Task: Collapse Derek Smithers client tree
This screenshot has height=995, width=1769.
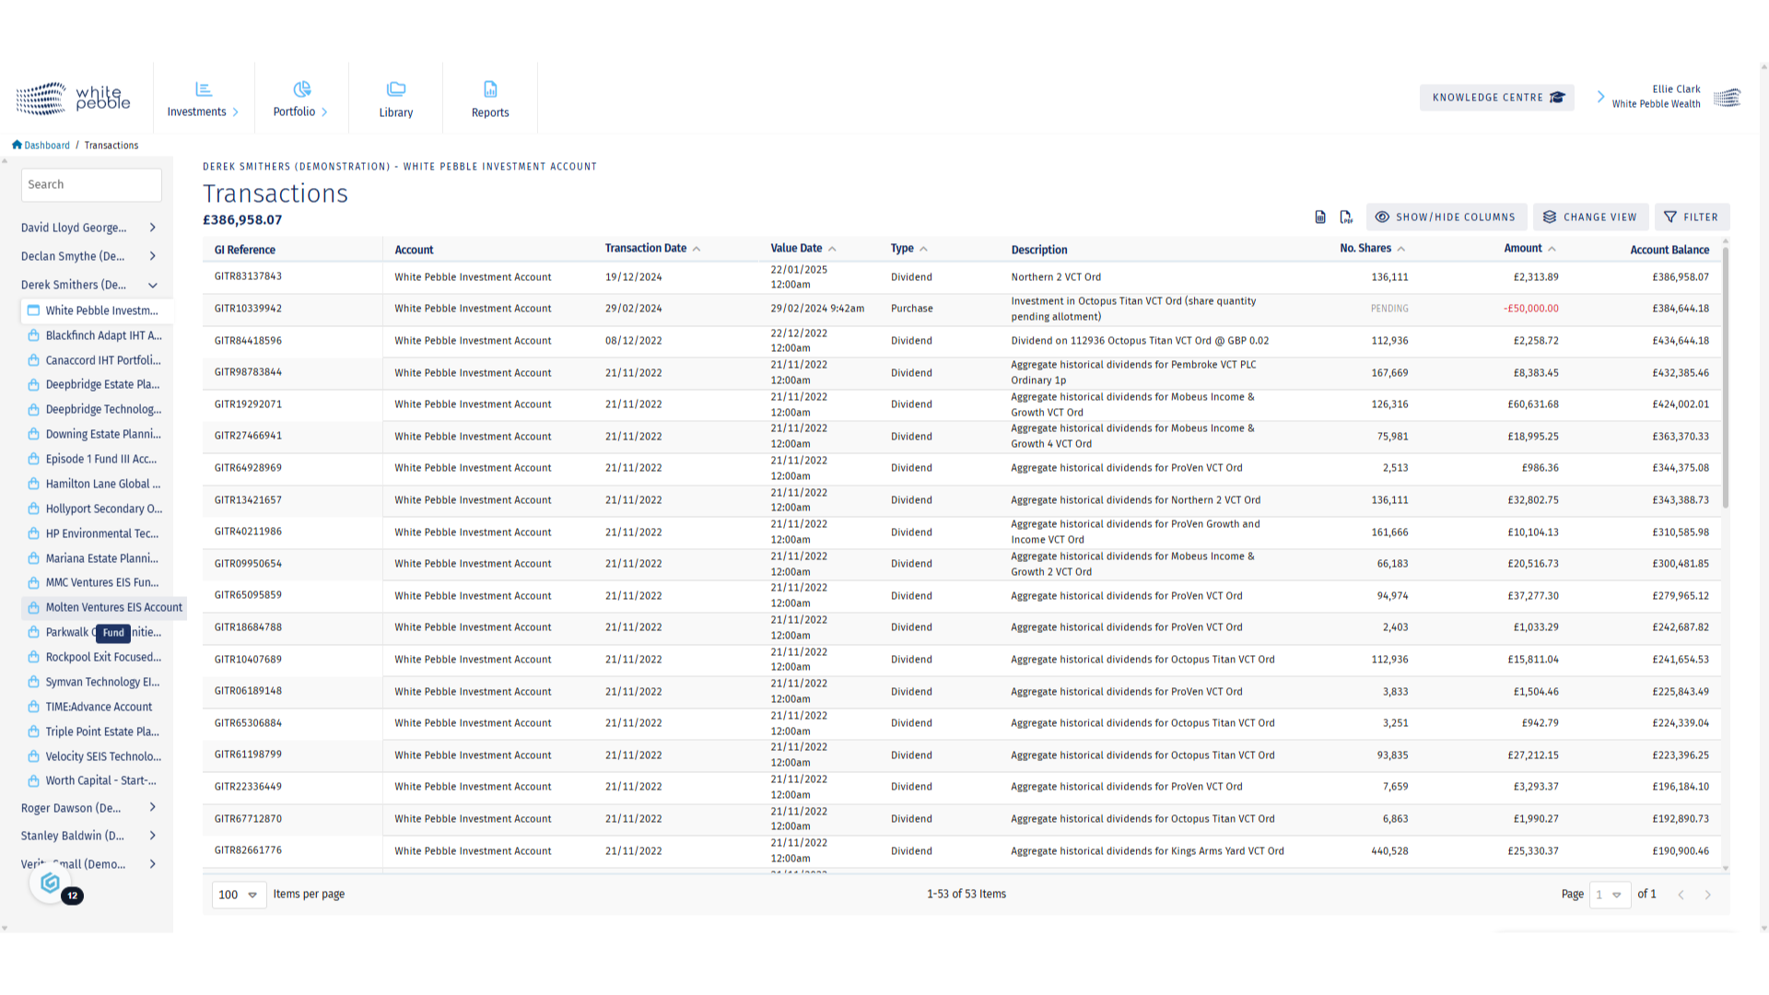Action: (153, 285)
